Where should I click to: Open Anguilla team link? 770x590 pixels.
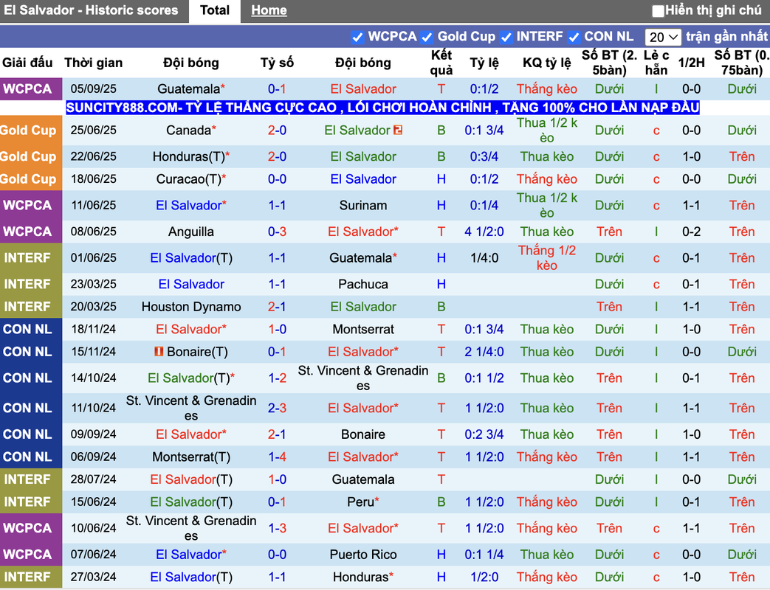pos(191,232)
